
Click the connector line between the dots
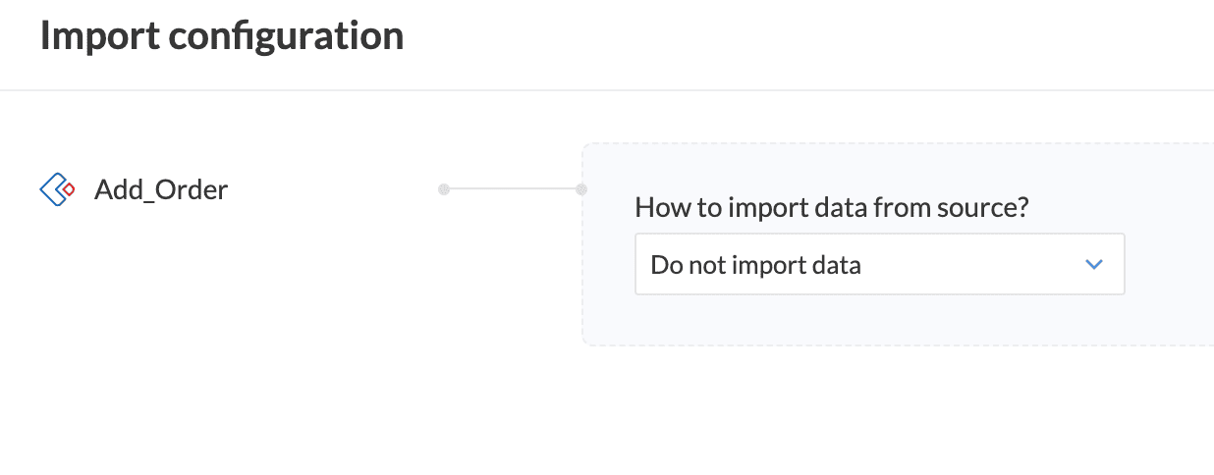[x=513, y=188]
